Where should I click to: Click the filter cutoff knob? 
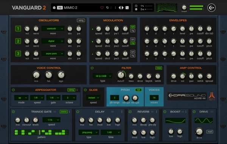tap(121, 75)
